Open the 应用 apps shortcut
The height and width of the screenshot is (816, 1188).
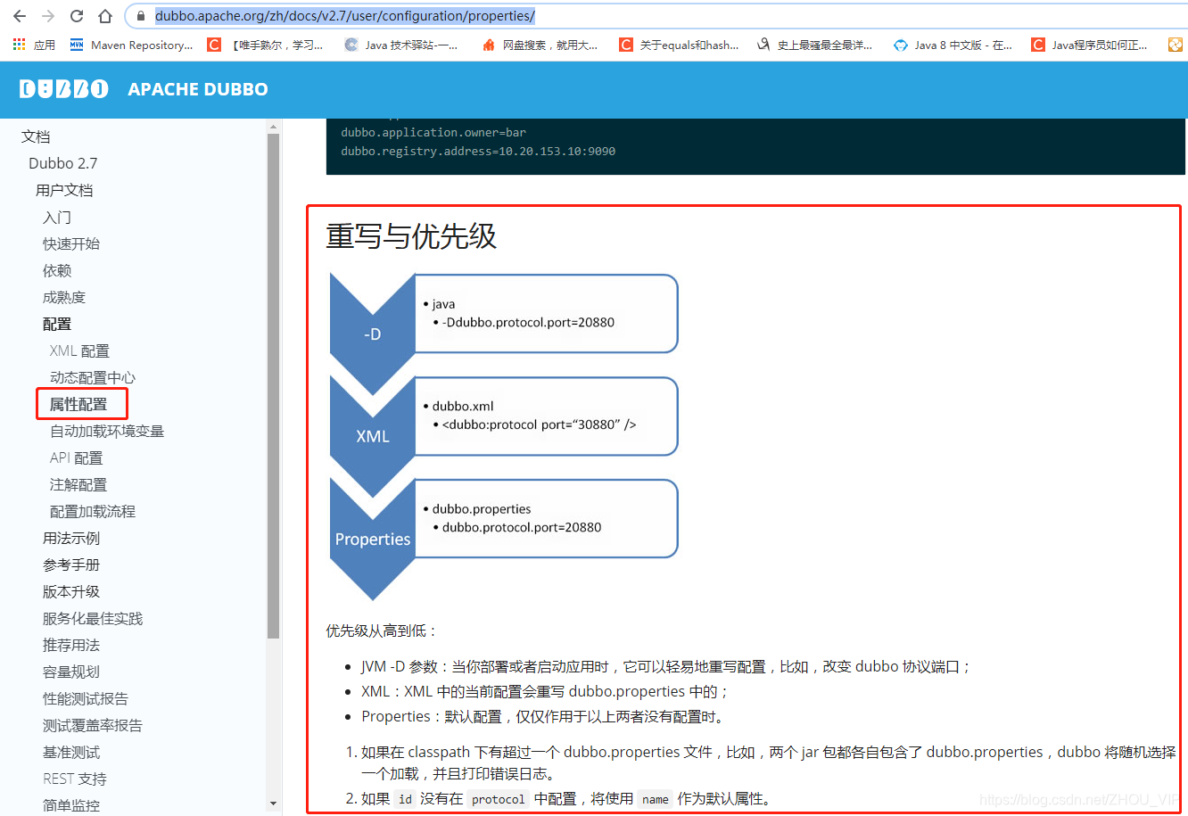[34, 45]
